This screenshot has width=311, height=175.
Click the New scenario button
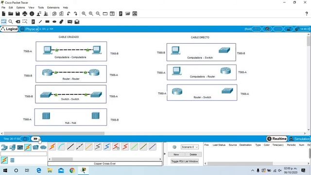[x=176, y=155]
